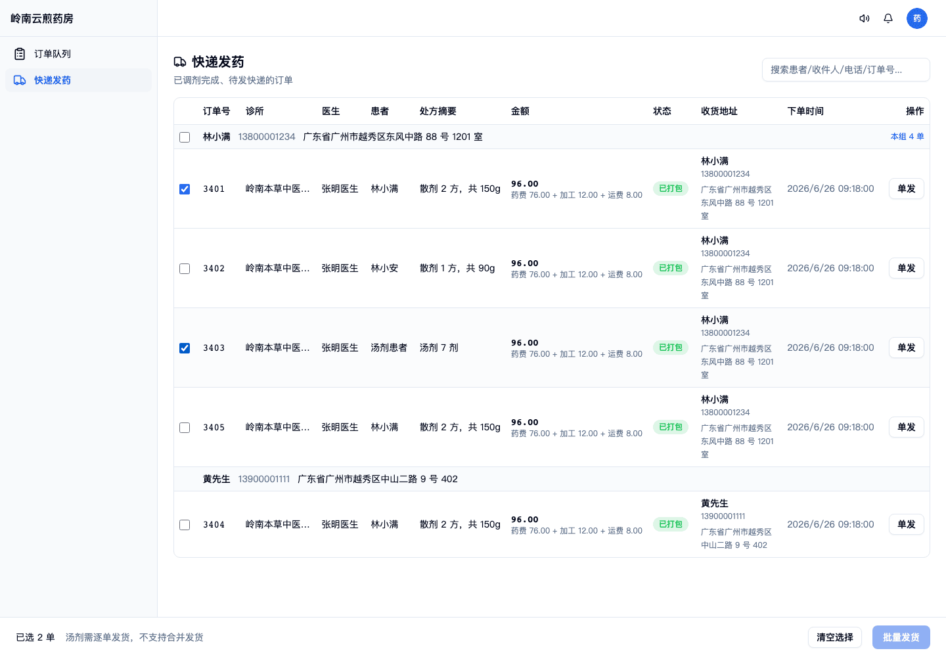The width and height of the screenshot is (946, 657).
Task: Click the truck icon beside 快递发药 in sidebar
Action: tap(20, 80)
